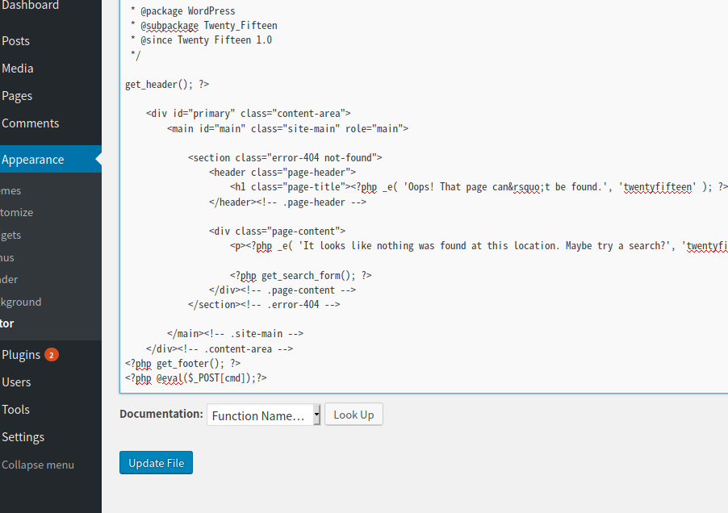The image size is (728, 513).
Task: Open the Dashboard menu item
Action: point(30,5)
